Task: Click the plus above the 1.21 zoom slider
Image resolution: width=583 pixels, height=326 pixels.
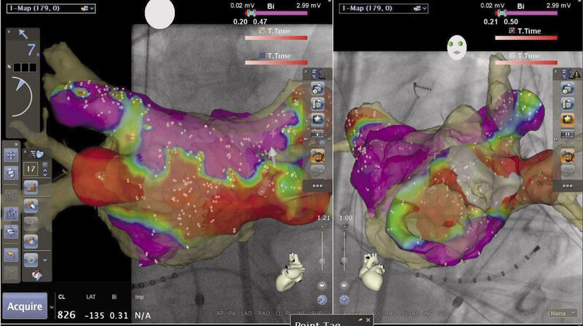Action: point(322,226)
